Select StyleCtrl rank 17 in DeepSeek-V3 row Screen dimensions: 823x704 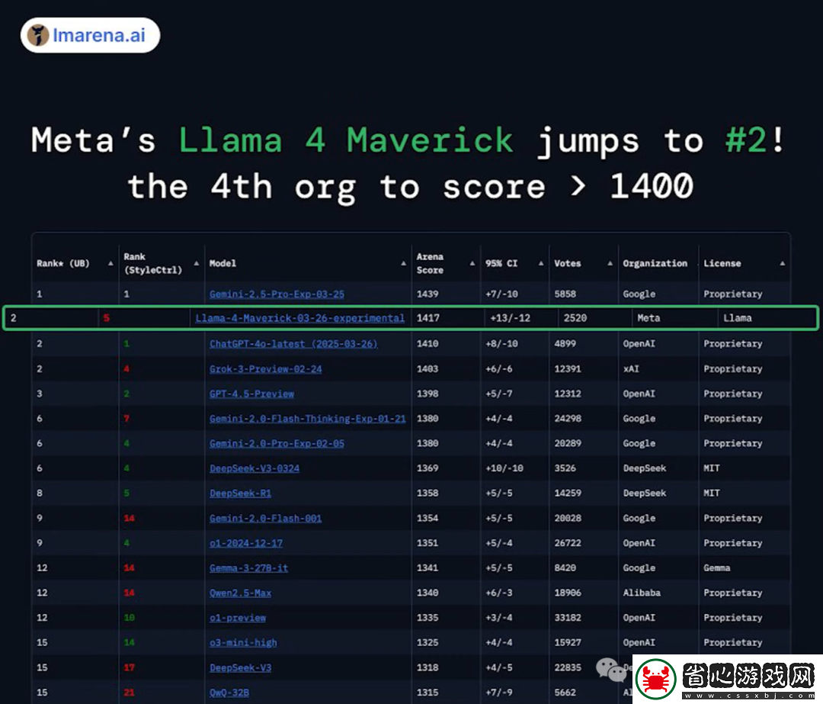pos(129,667)
